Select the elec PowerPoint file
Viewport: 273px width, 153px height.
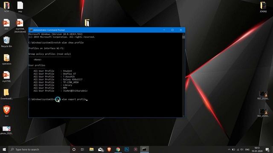(x=6, y=24)
